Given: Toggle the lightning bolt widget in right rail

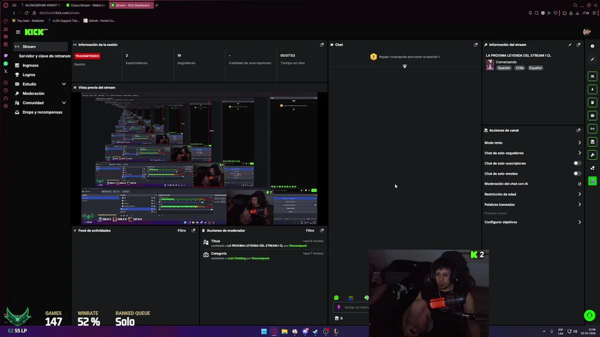Looking at the screenshot, I should click(592, 89).
